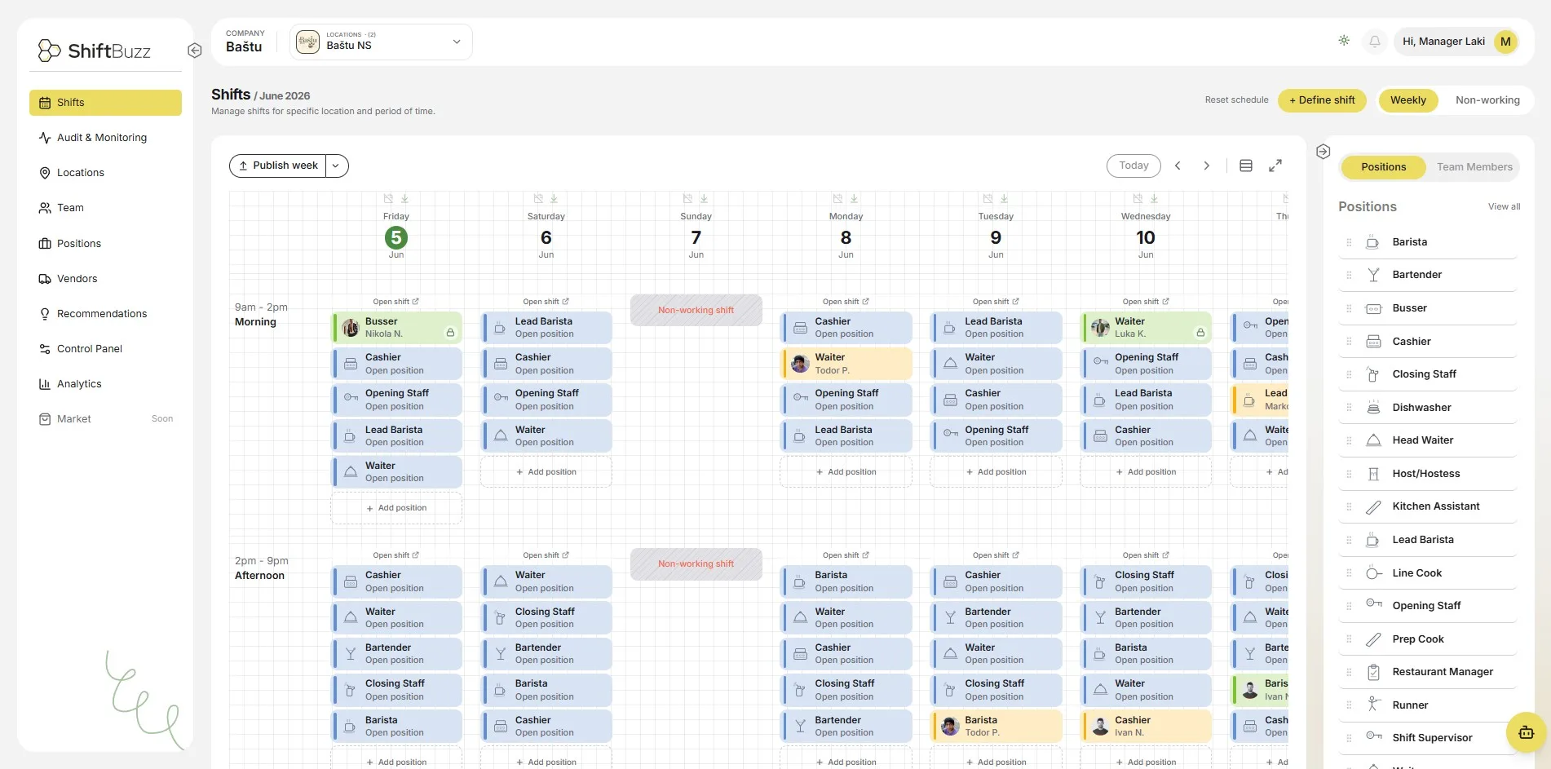The height and width of the screenshot is (769, 1551).
Task: Select the Weekly view toggle
Action: (1408, 100)
